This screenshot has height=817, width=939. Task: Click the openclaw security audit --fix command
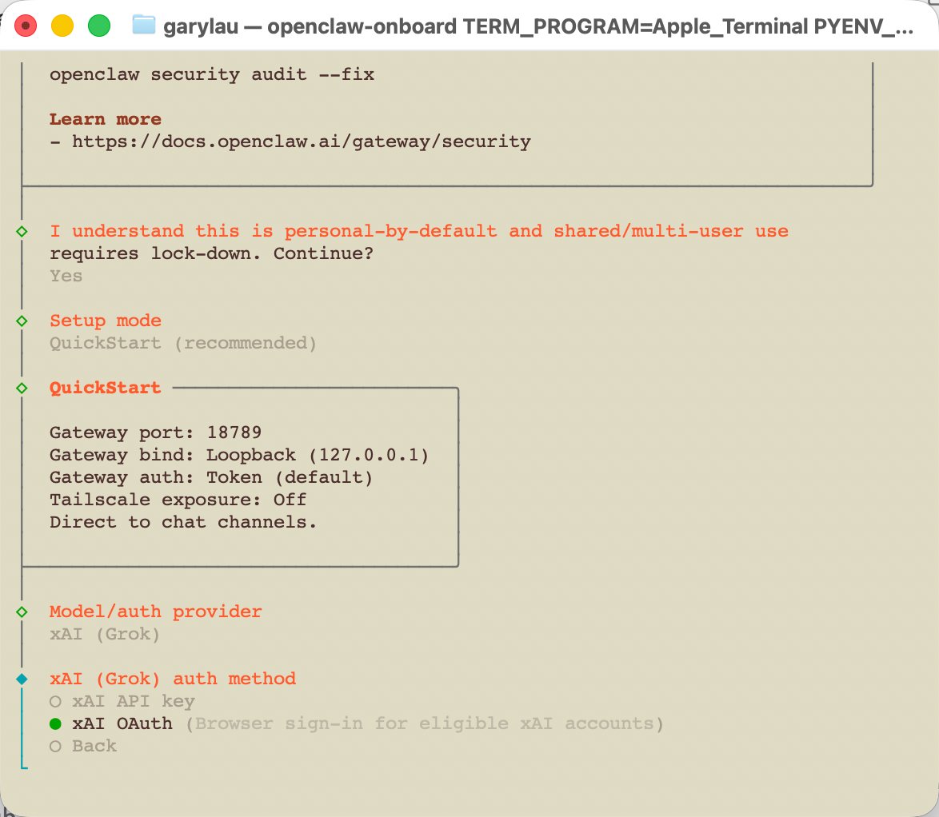pyautogui.click(x=212, y=74)
